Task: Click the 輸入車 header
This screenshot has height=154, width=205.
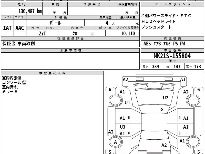Action: (105, 28)
